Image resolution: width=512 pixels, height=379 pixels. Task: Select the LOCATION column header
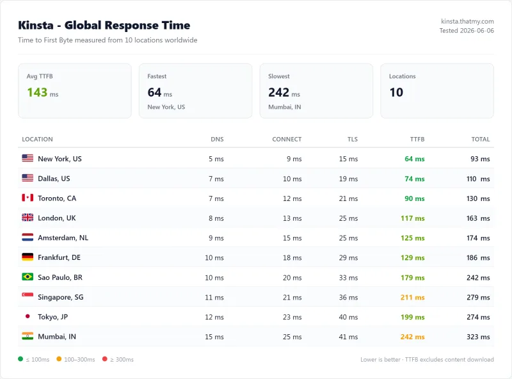tap(37, 139)
